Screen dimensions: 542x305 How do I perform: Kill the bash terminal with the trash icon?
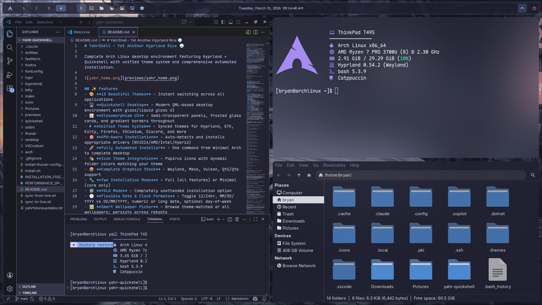(237, 219)
